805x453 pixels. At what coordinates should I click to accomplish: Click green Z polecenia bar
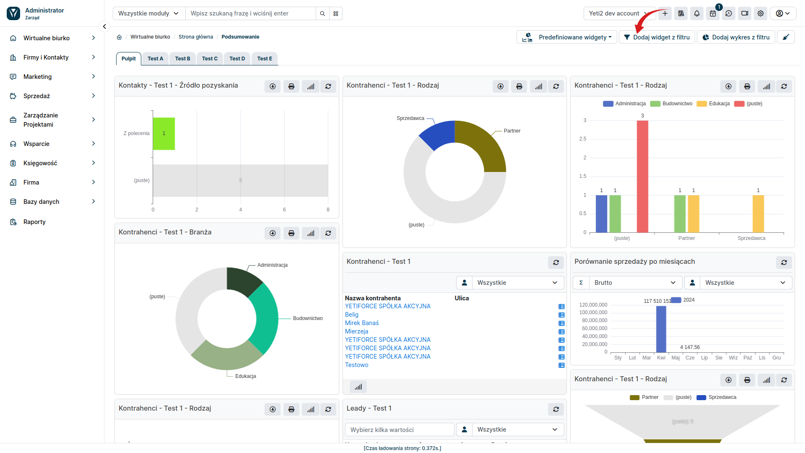(164, 133)
